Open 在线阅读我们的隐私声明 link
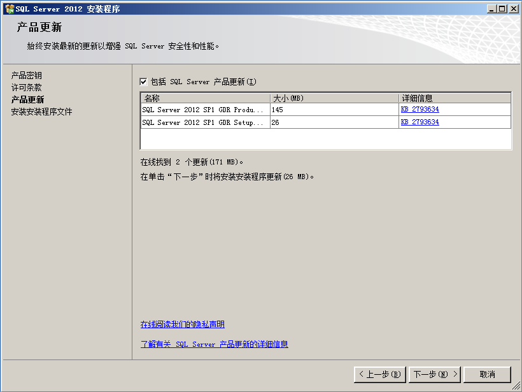 point(183,324)
